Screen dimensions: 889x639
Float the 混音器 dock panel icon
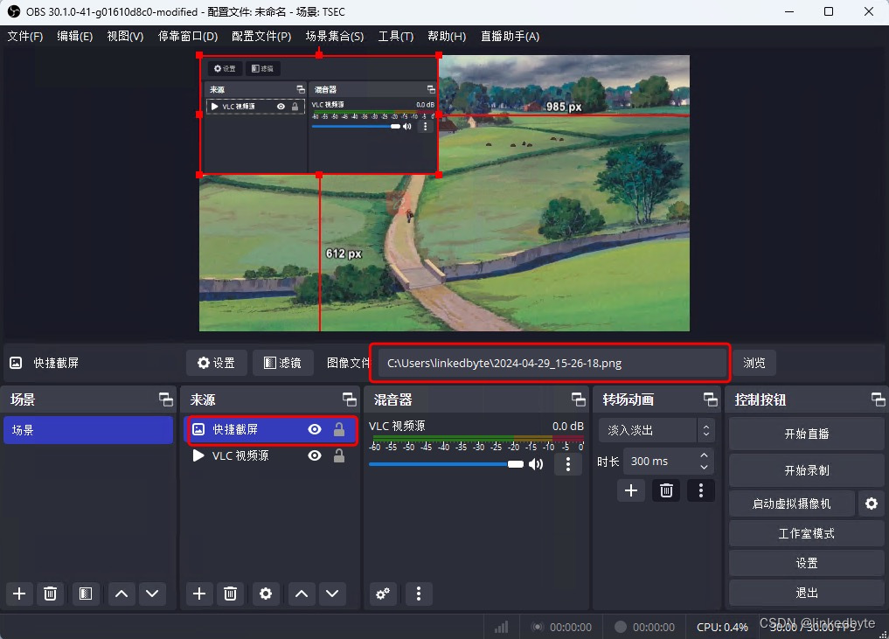coord(579,399)
